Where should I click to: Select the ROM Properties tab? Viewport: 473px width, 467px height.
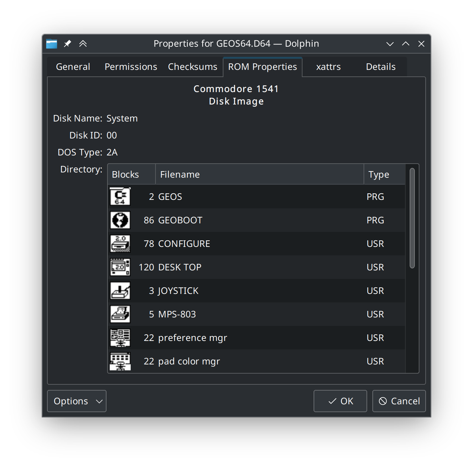pyautogui.click(x=263, y=67)
